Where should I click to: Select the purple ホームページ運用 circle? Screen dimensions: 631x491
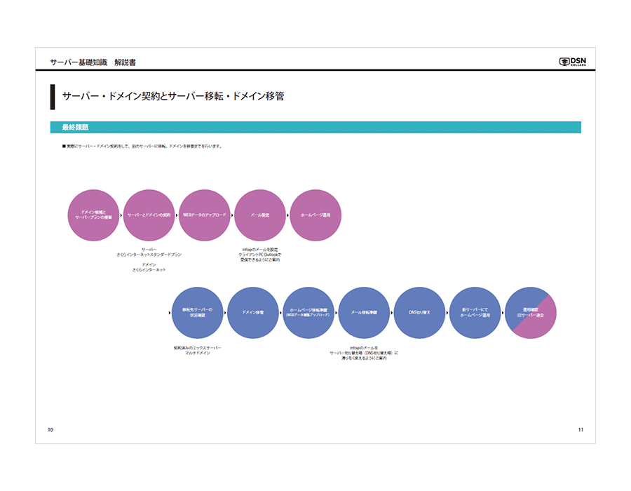315,215
